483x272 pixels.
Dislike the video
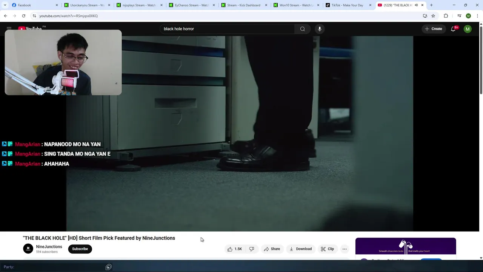click(251, 249)
